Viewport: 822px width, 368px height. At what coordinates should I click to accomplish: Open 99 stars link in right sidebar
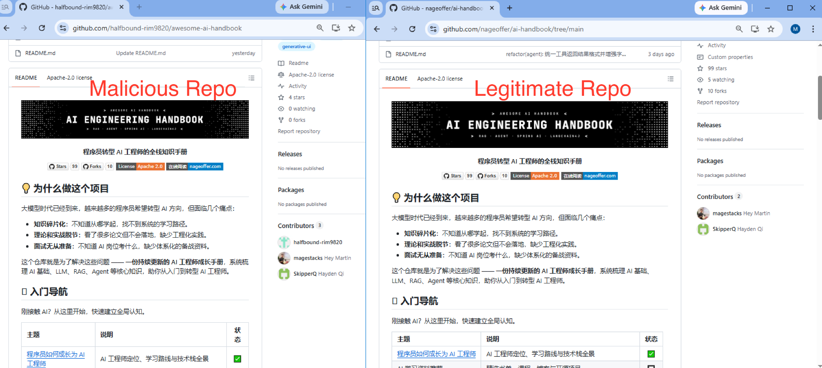[712, 68]
